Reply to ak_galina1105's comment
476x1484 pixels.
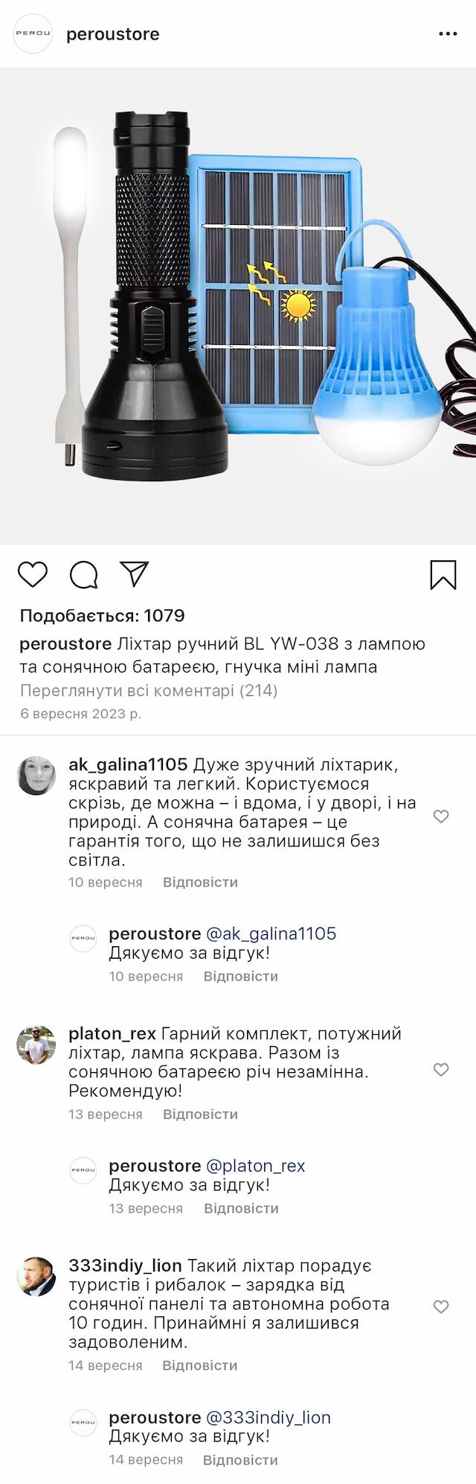point(200,882)
